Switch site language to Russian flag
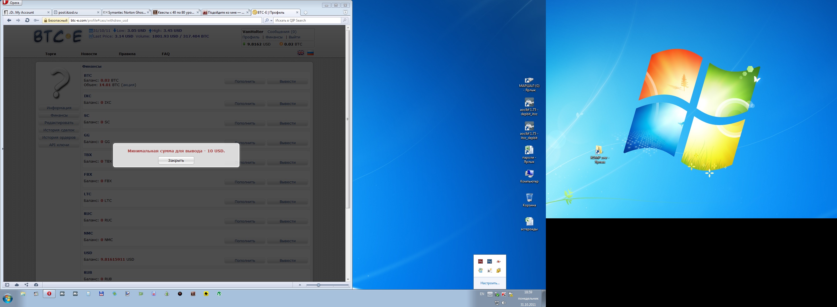This screenshot has width=837, height=307. coord(310,53)
